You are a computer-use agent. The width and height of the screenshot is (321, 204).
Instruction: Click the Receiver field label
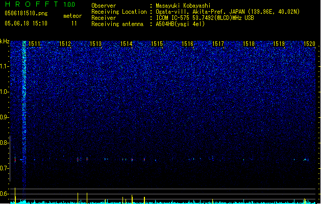(104, 18)
